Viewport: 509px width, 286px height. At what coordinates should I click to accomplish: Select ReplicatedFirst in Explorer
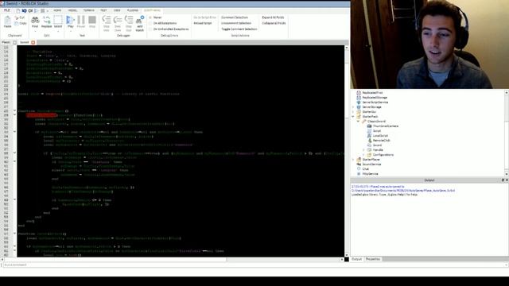pyautogui.click(x=372, y=93)
